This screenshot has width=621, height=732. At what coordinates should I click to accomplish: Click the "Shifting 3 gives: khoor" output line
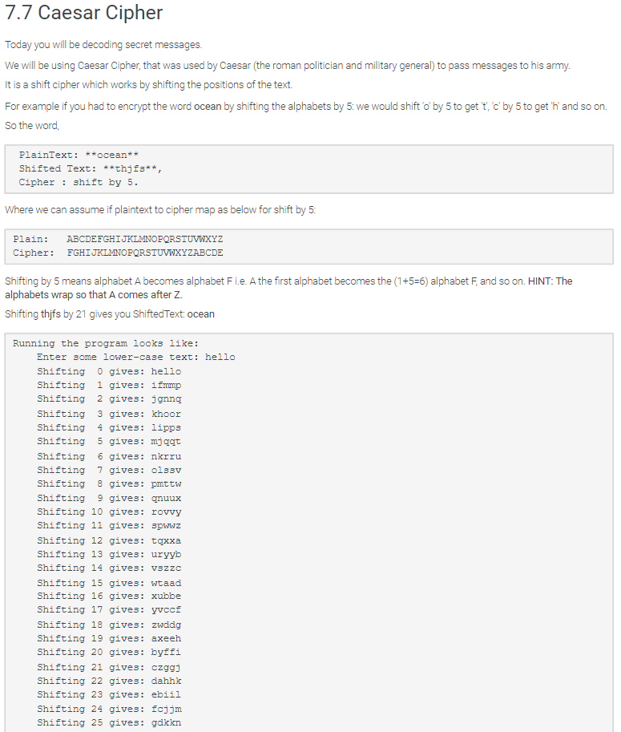[x=109, y=414]
